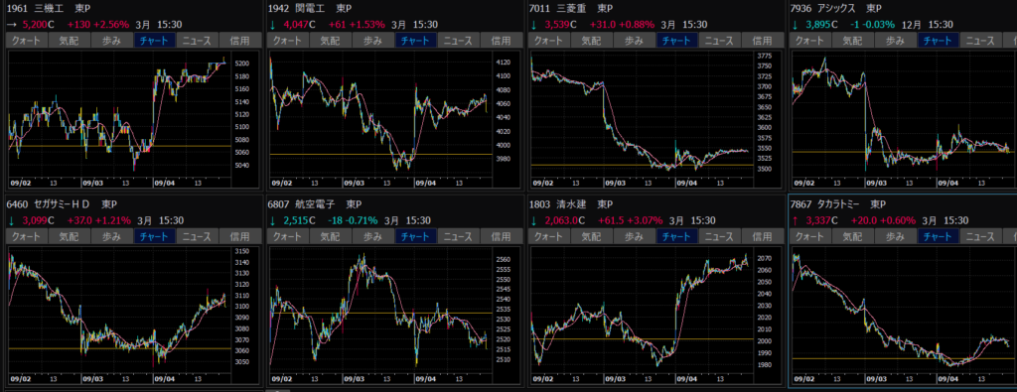Open 歩み tab in セガサミーHD panel
Screen dimensions: 1017x392
click(112, 236)
